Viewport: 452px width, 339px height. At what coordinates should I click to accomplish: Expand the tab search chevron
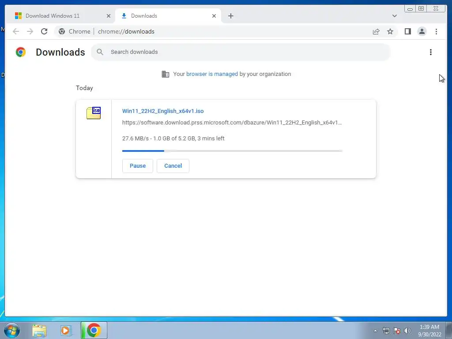point(394,16)
